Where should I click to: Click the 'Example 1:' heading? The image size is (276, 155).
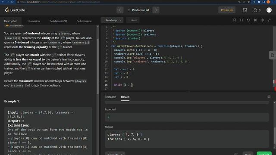(12, 101)
